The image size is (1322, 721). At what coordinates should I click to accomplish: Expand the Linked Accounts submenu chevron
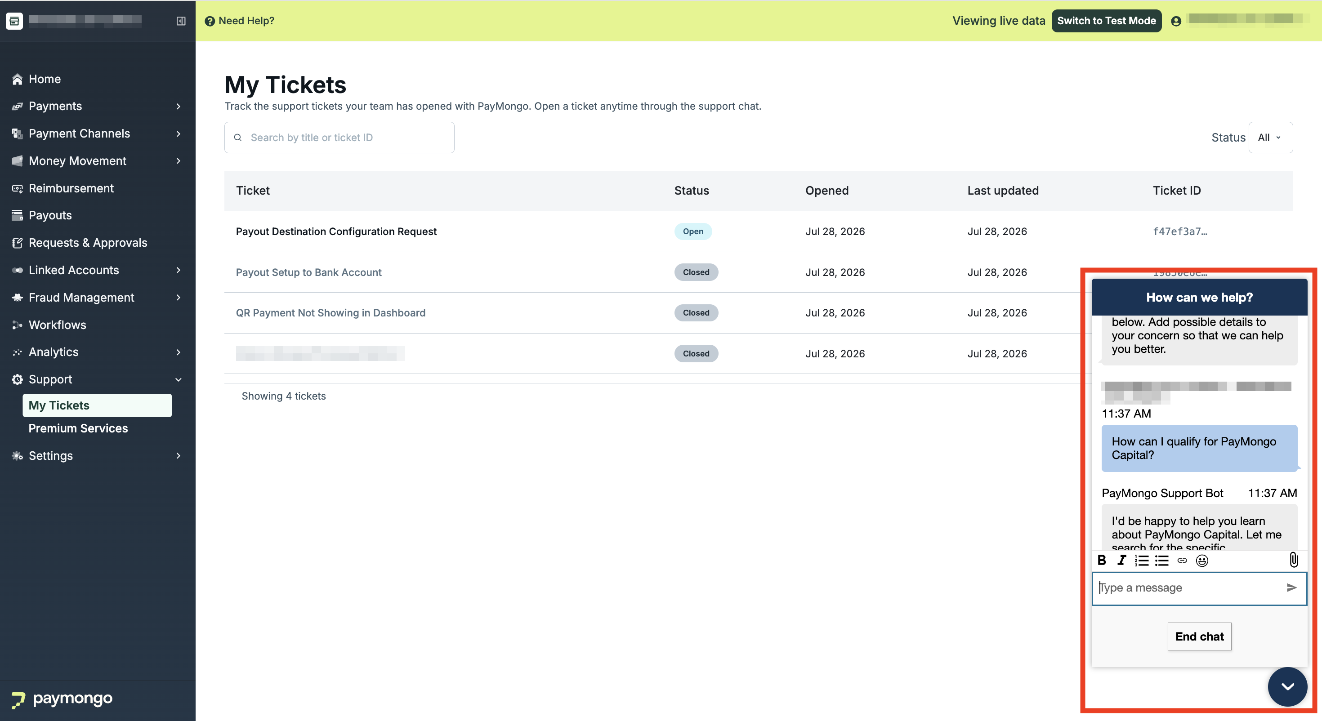178,270
